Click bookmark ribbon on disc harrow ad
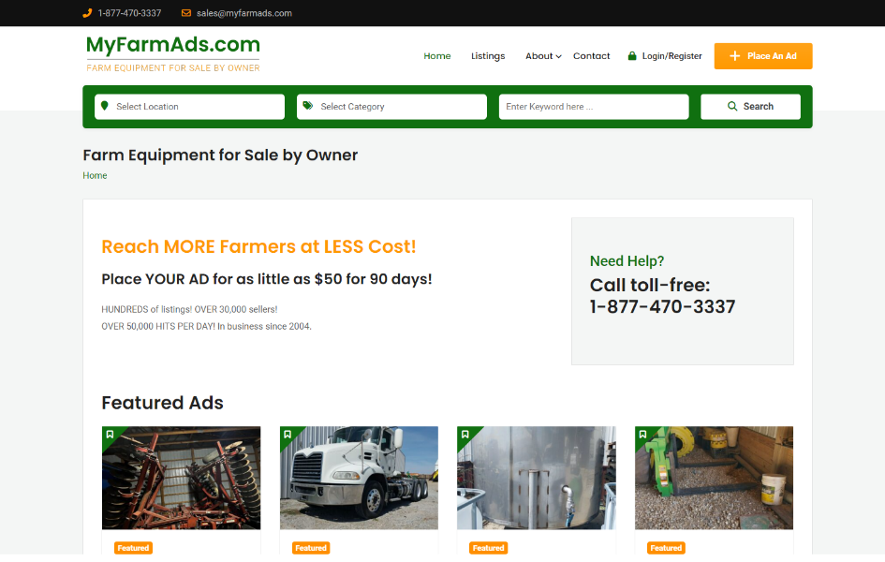 click(x=111, y=435)
